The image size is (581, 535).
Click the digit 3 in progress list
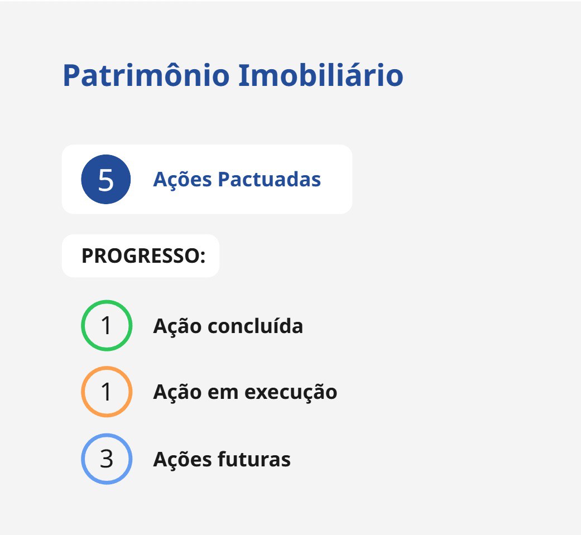click(x=106, y=459)
